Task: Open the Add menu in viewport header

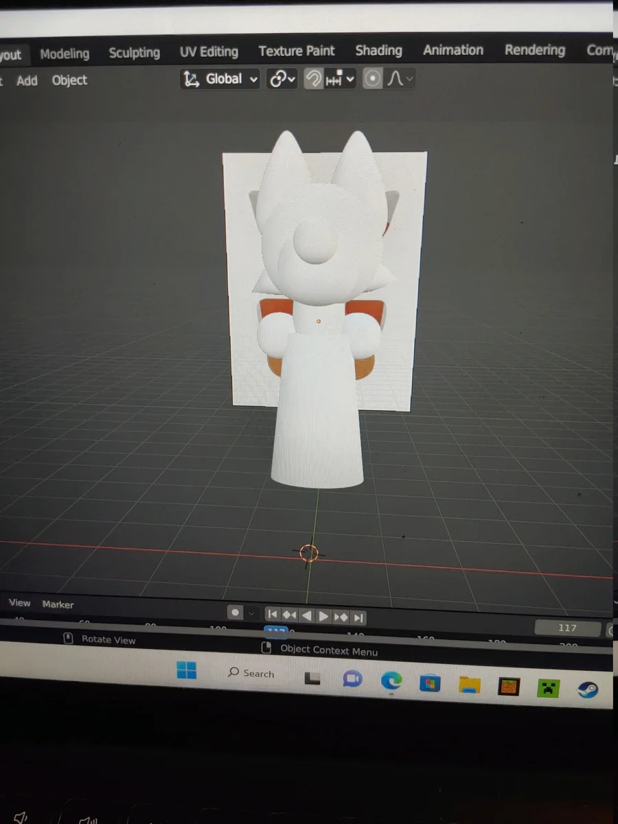Action: point(27,81)
